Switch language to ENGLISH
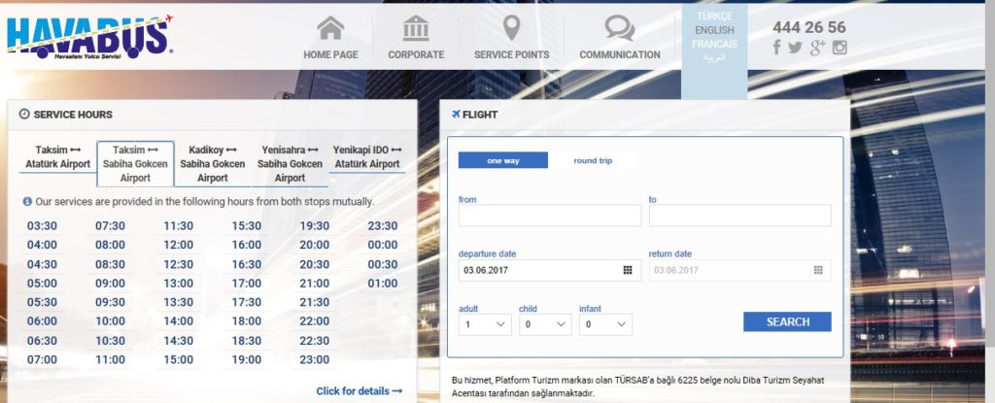Screen dimensions: 995x403 [x=714, y=30]
